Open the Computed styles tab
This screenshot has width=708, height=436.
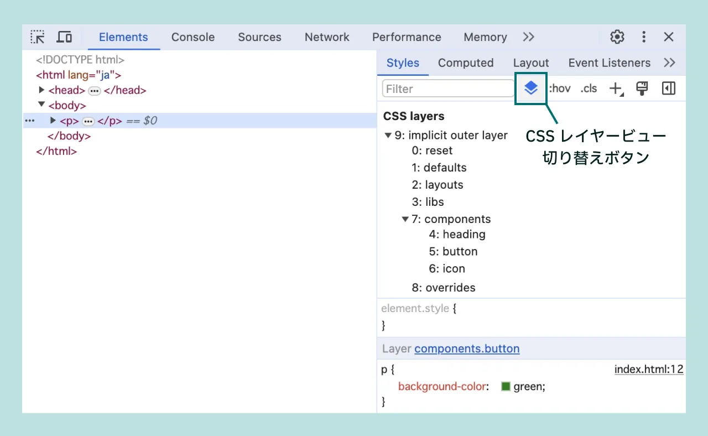466,63
